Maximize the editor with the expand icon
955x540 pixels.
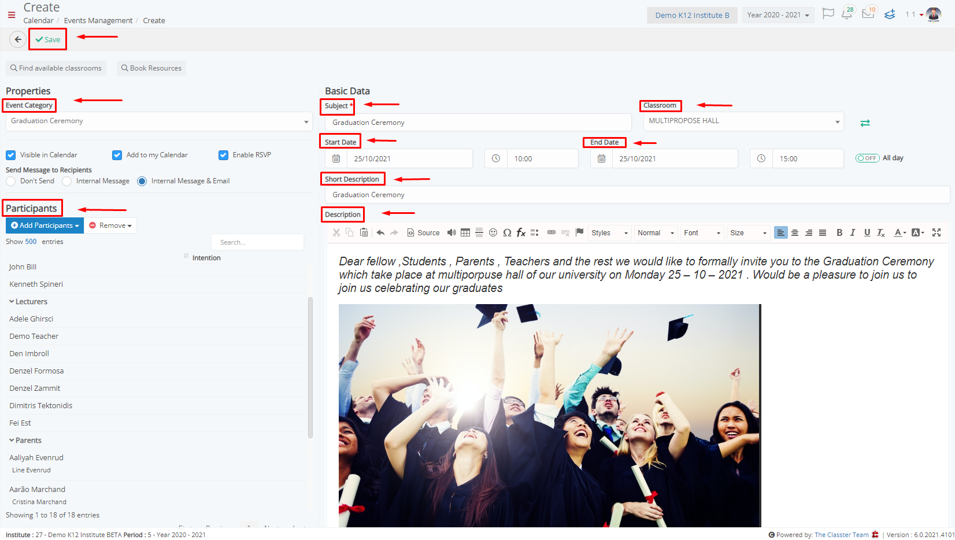tap(937, 232)
